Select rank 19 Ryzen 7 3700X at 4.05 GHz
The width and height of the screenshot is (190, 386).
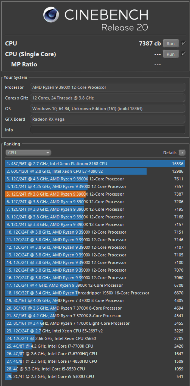pyautogui.click(x=95, y=300)
